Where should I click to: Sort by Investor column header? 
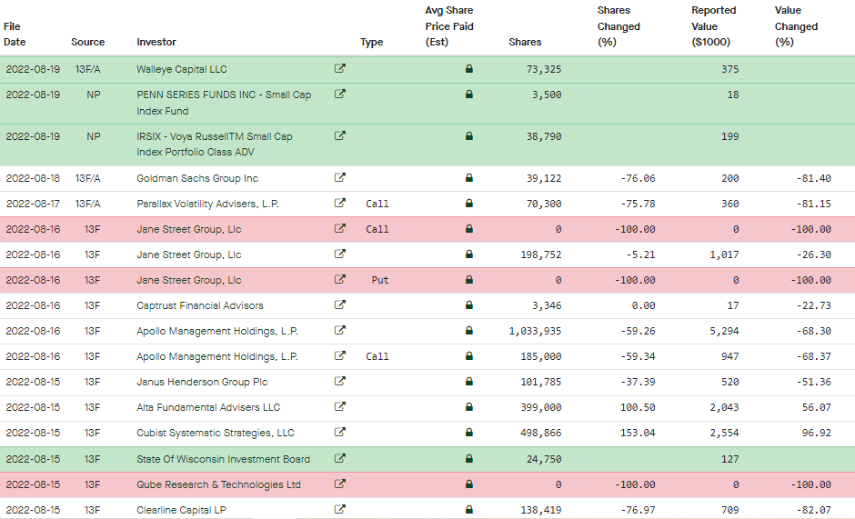(156, 42)
